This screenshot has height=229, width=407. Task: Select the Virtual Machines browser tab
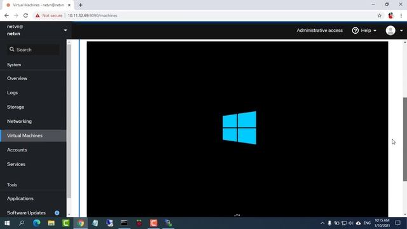point(38,5)
